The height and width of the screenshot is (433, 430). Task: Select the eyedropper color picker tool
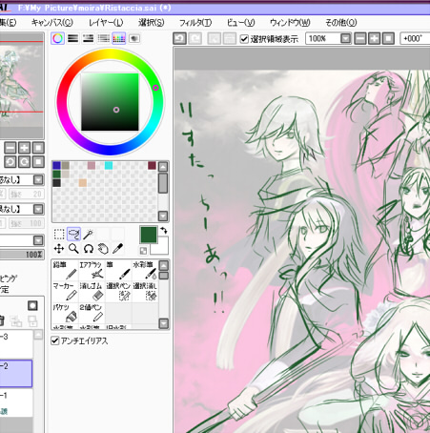click(x=117, y=249)
